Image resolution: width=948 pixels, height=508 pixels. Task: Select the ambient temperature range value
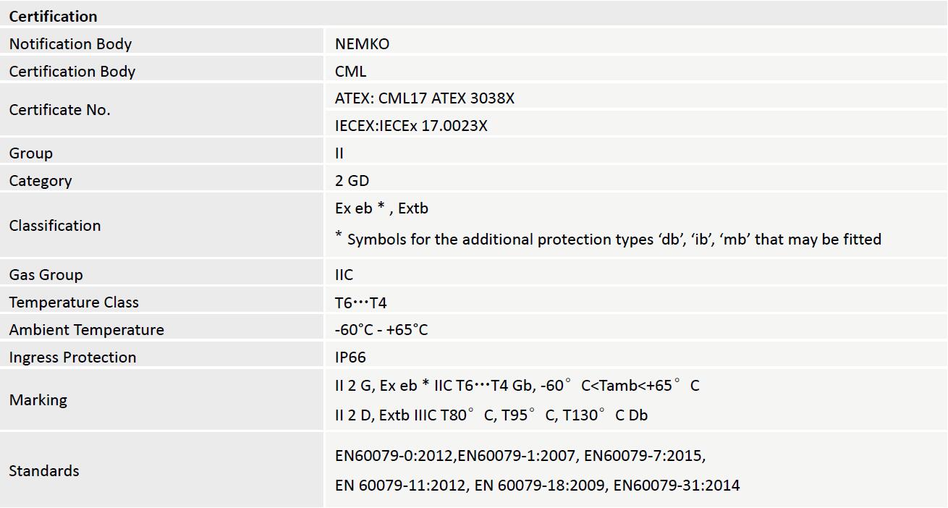click(x=381, y=330)
